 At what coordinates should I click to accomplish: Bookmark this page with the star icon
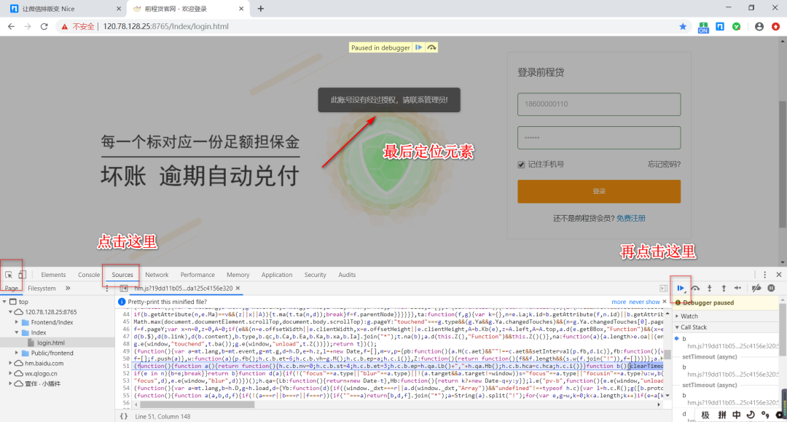682,26
